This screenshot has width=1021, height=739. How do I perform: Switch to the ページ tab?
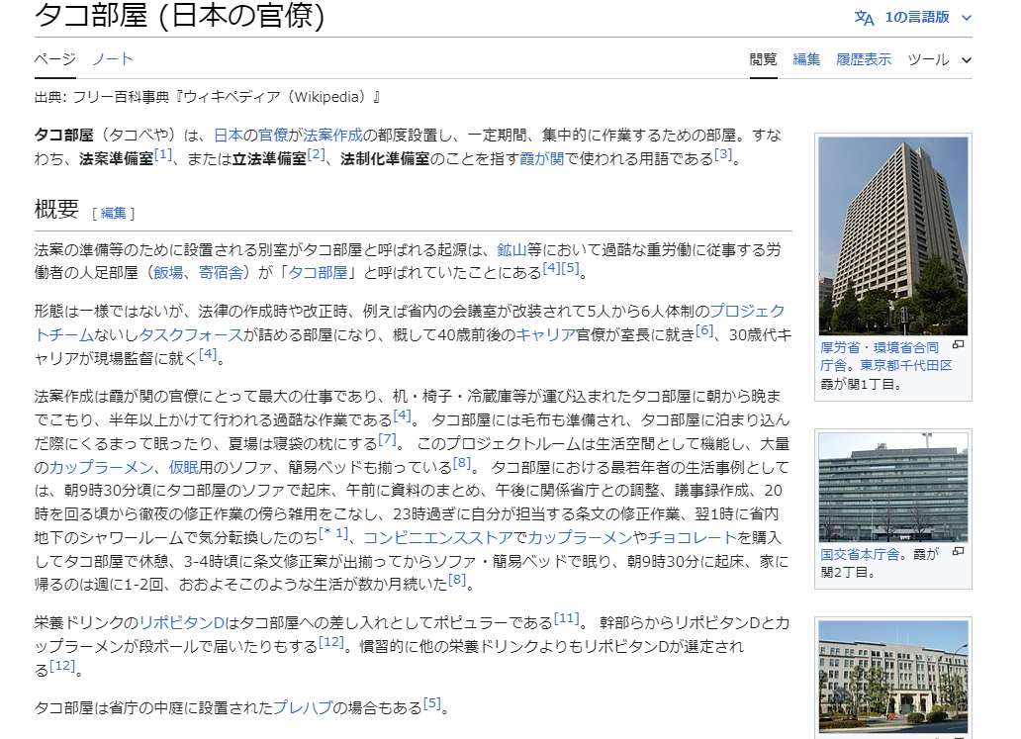point(54,59)
